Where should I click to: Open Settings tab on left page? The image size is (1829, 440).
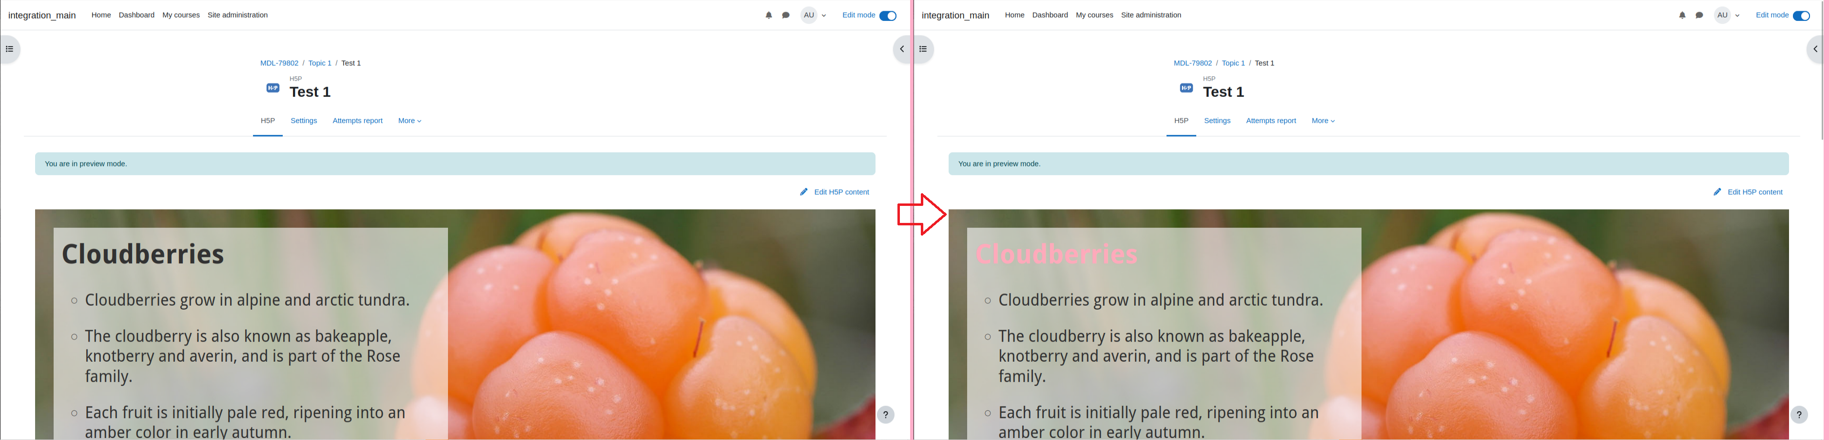(304, 121)
